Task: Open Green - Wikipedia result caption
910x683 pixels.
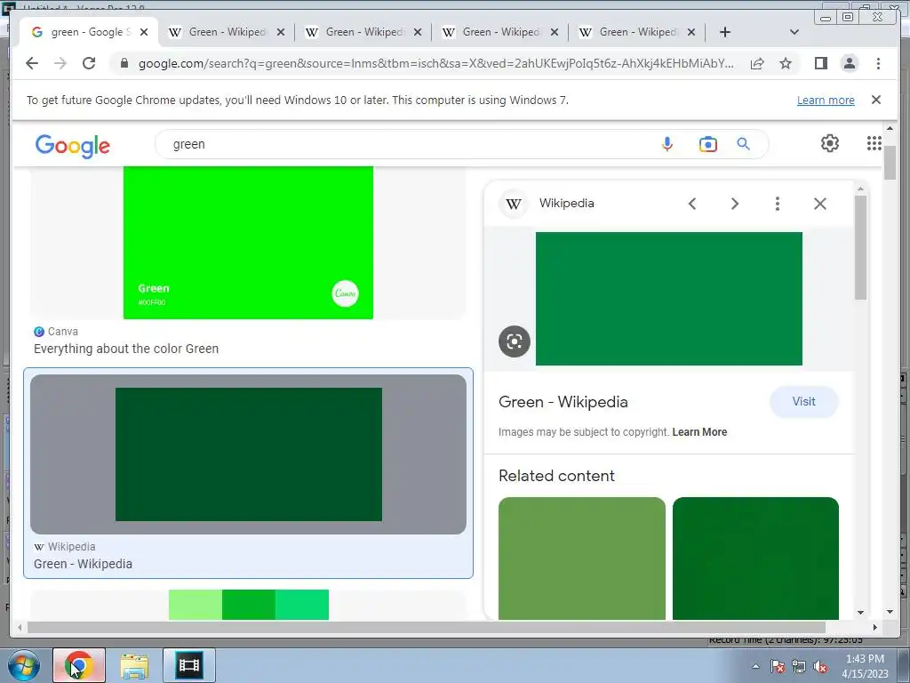Action: 83,564
